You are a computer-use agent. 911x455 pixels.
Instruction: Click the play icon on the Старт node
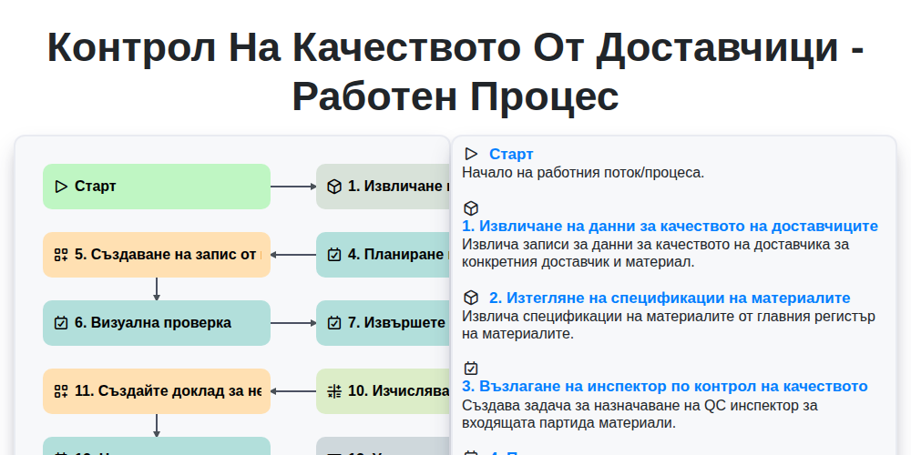[61, 187]
